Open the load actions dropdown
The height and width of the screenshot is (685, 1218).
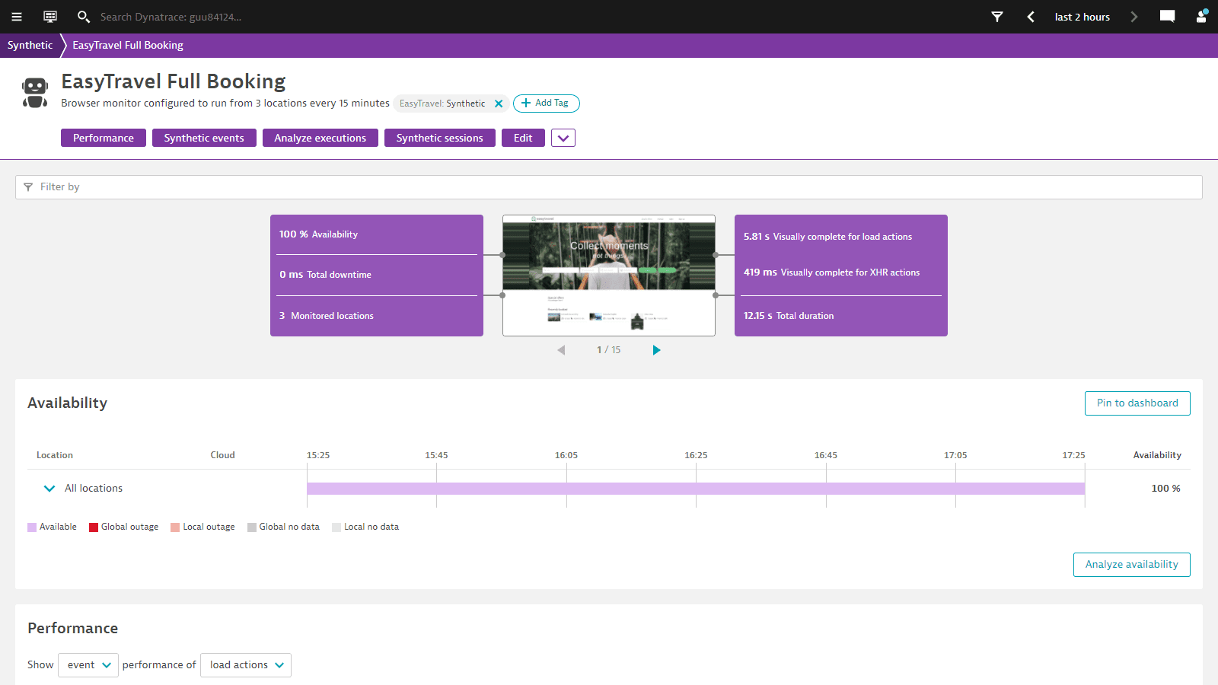[246, 665]
